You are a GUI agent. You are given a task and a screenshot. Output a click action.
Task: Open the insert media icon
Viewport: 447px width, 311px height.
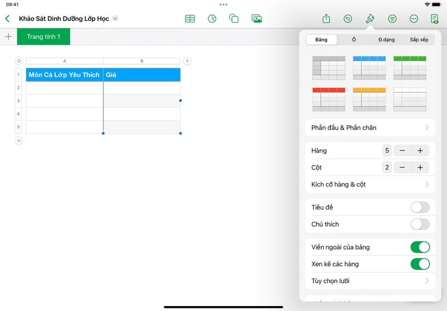(256, 19)
